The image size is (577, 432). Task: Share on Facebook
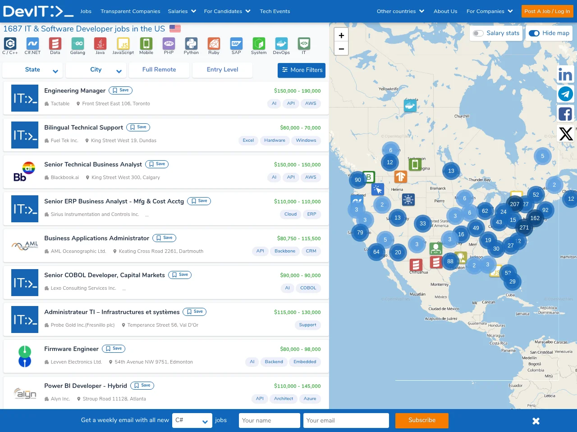coord(565,114)
